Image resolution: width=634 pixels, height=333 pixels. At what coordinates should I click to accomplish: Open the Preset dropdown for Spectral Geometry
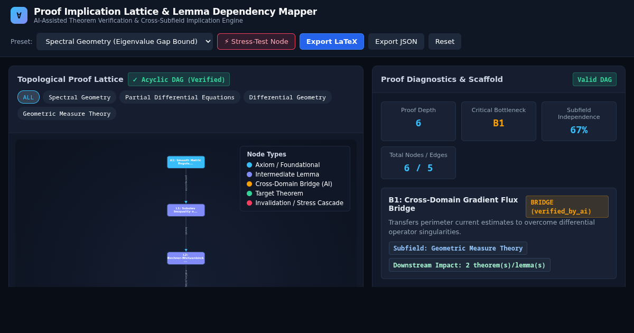pos(125,41)
